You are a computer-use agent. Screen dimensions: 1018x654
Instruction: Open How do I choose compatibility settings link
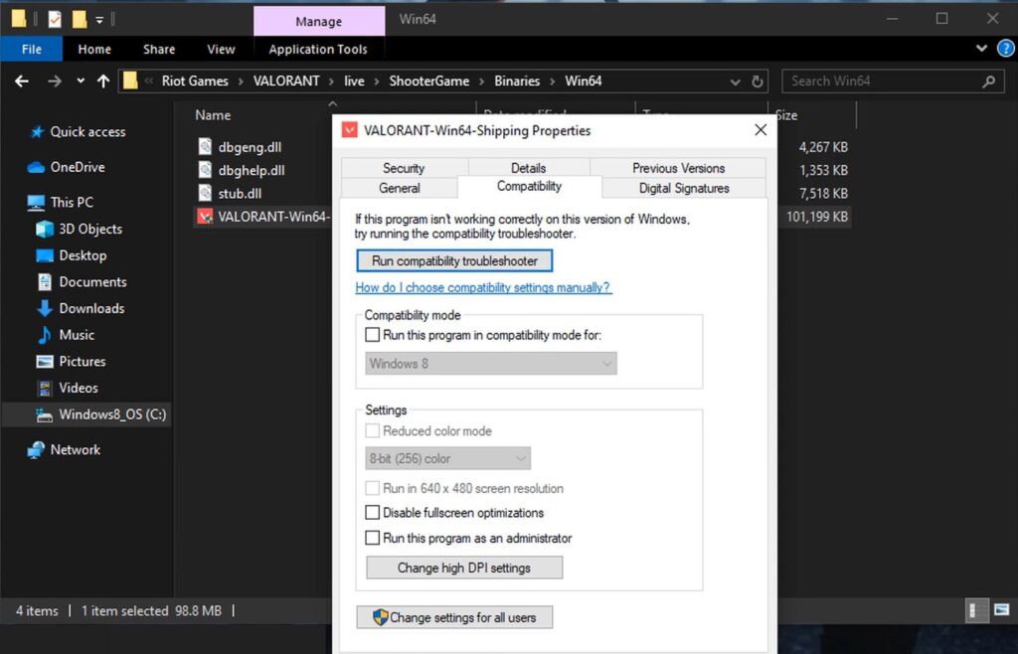coord(483,287)
